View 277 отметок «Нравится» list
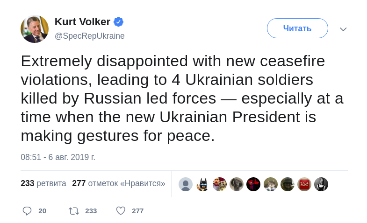 (x=119, y=183)
